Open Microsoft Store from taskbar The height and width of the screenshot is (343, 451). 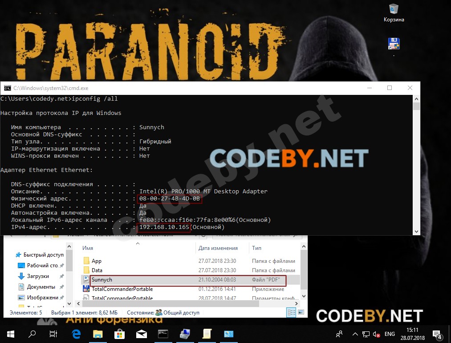pos(119,334)
